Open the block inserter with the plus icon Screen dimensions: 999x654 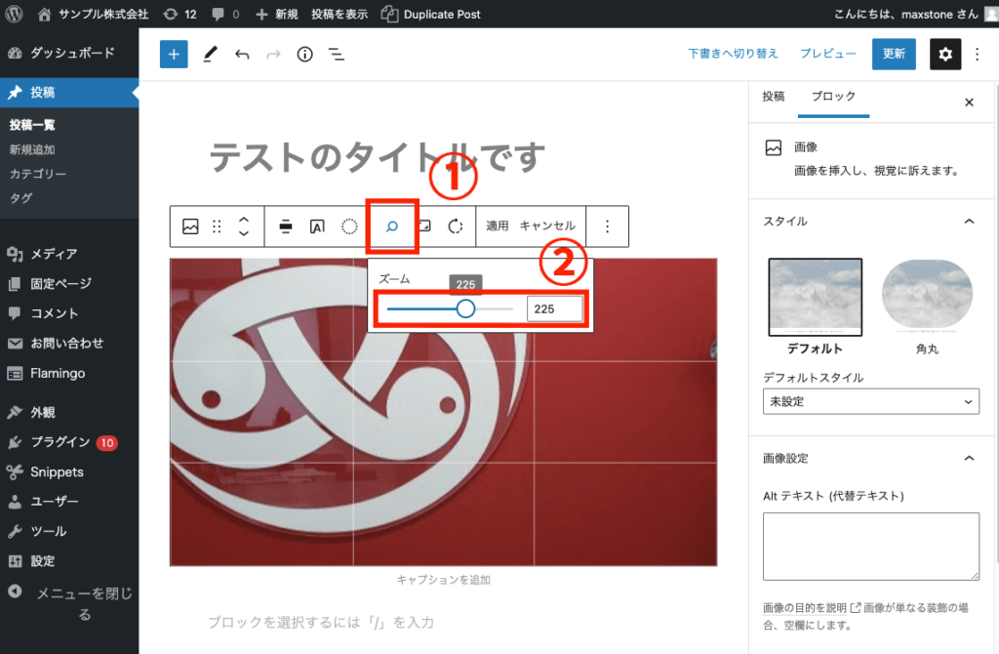[x=174, y=54]
